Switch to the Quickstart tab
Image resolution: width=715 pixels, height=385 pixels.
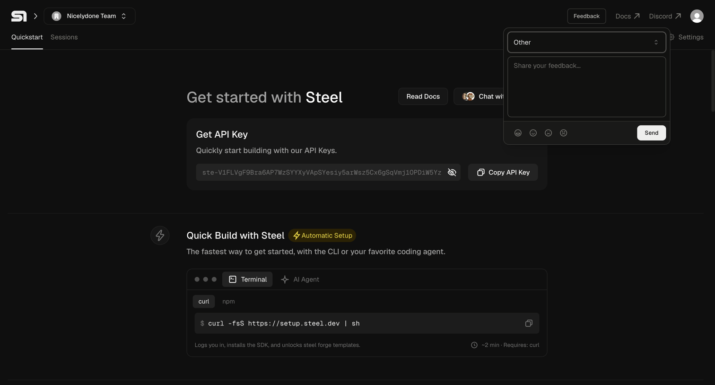[x=27, y=37]
